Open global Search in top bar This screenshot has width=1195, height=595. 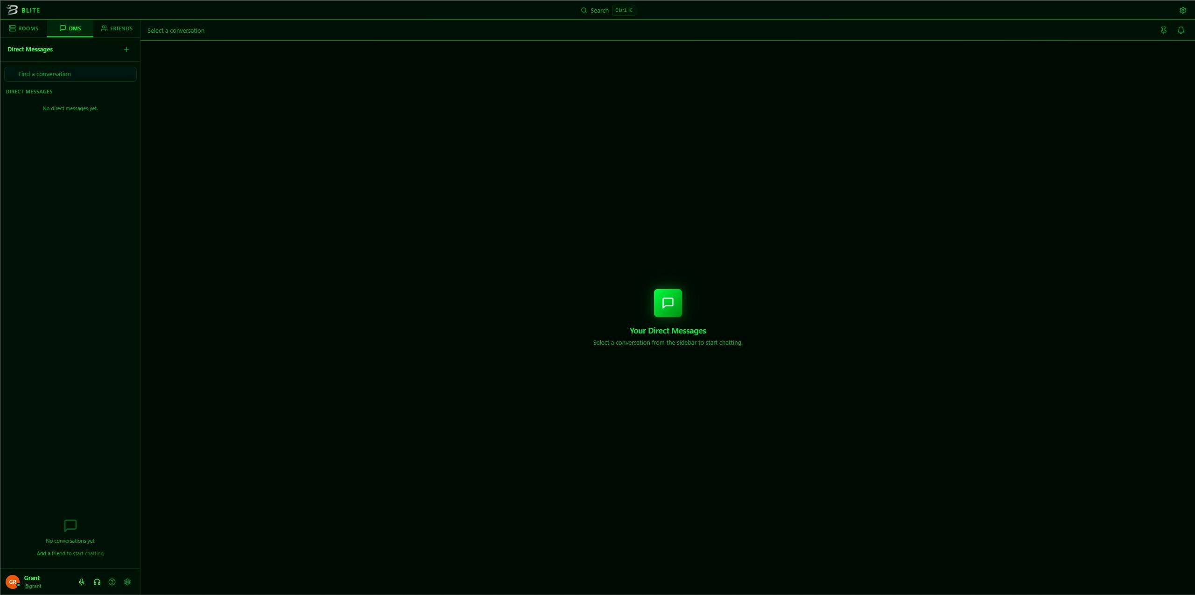point(595,10)
